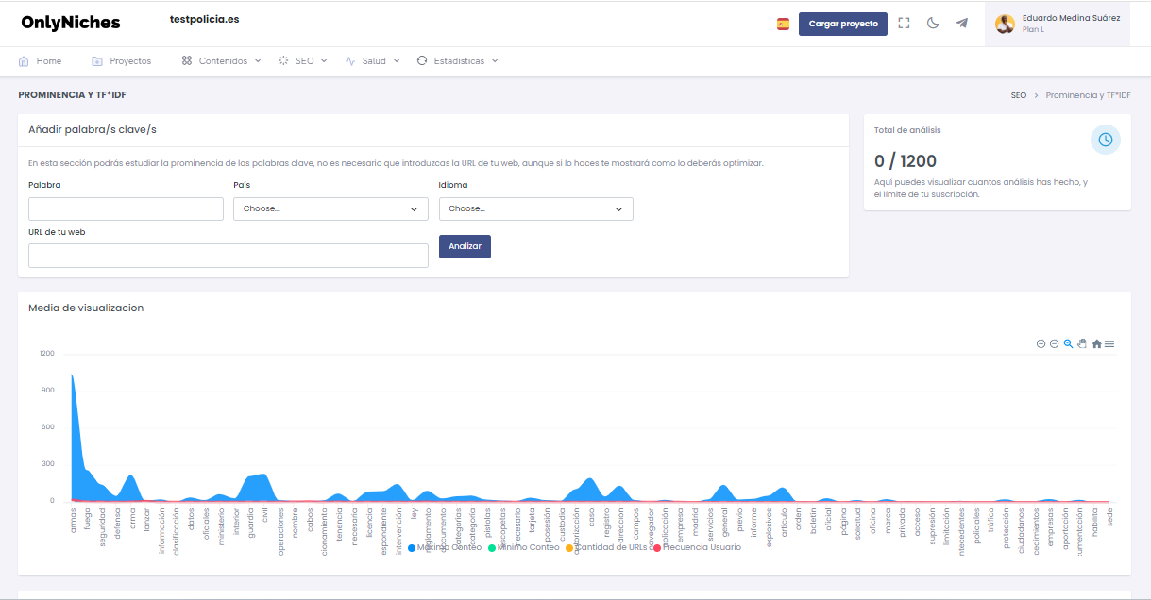
Task: Toggle the Frecuencia Usuario legend entry
Action: (702, 546)
